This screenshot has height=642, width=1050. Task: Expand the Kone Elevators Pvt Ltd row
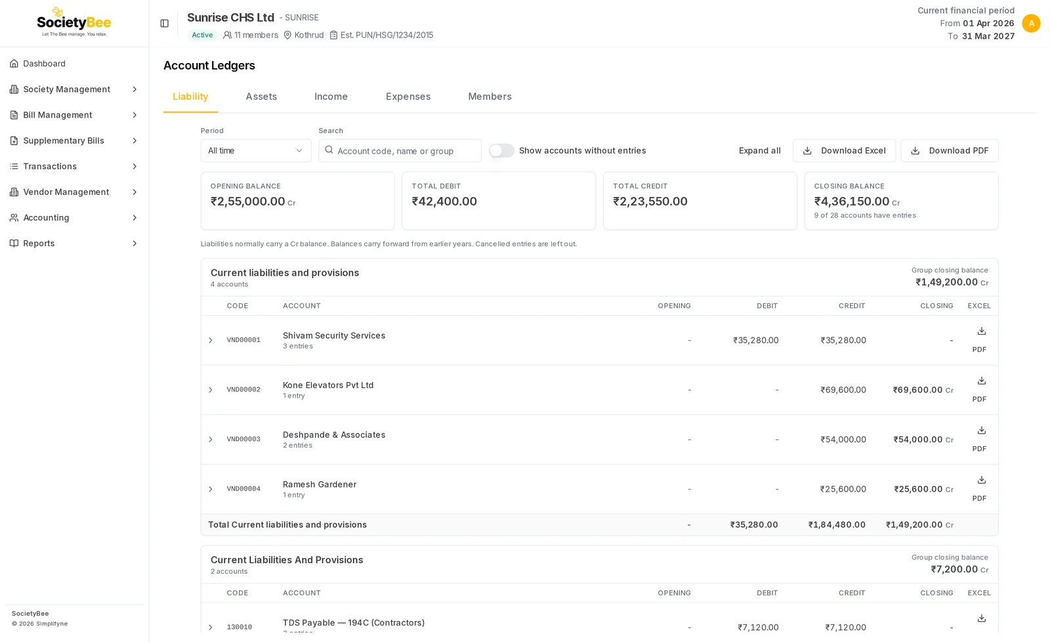click(211, 390)
